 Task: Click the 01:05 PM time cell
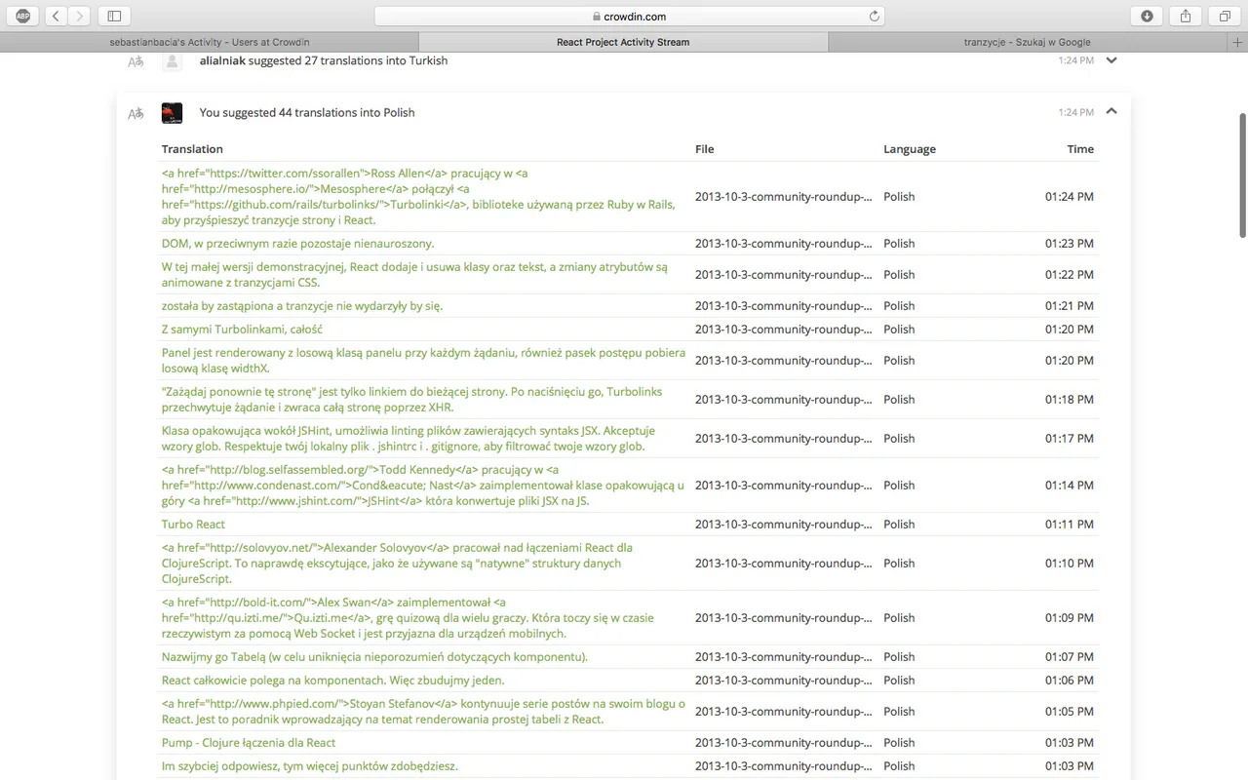[x=1070, y=712]
